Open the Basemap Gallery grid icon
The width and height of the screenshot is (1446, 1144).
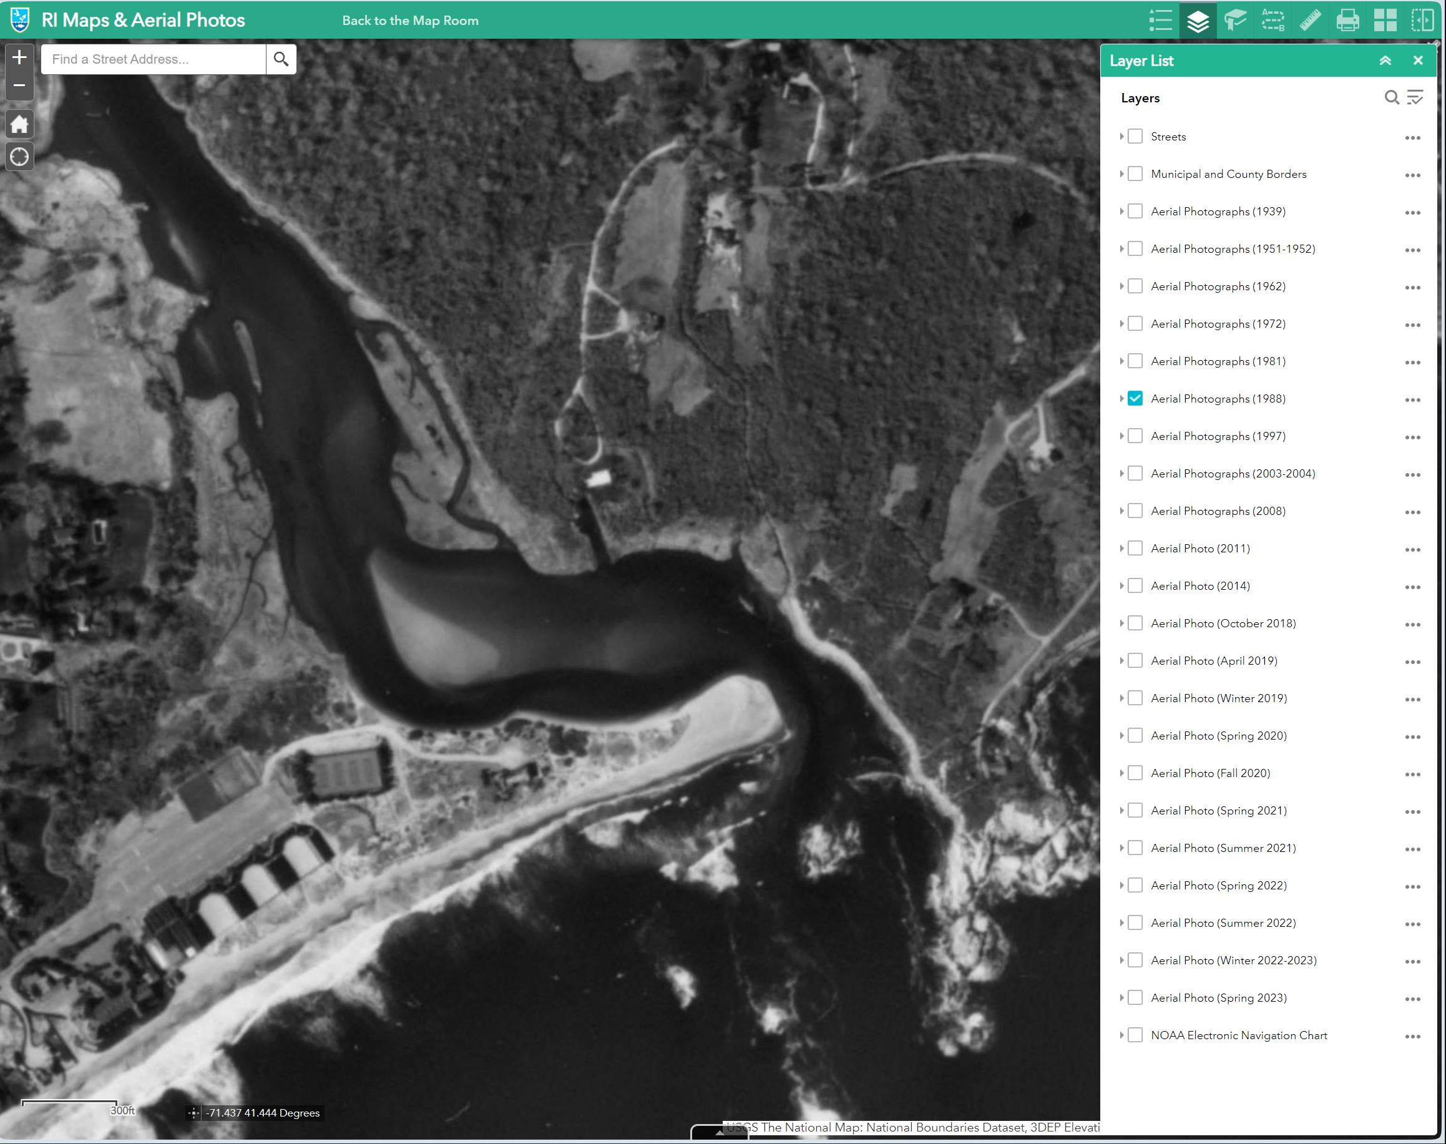coord(1385,20)
